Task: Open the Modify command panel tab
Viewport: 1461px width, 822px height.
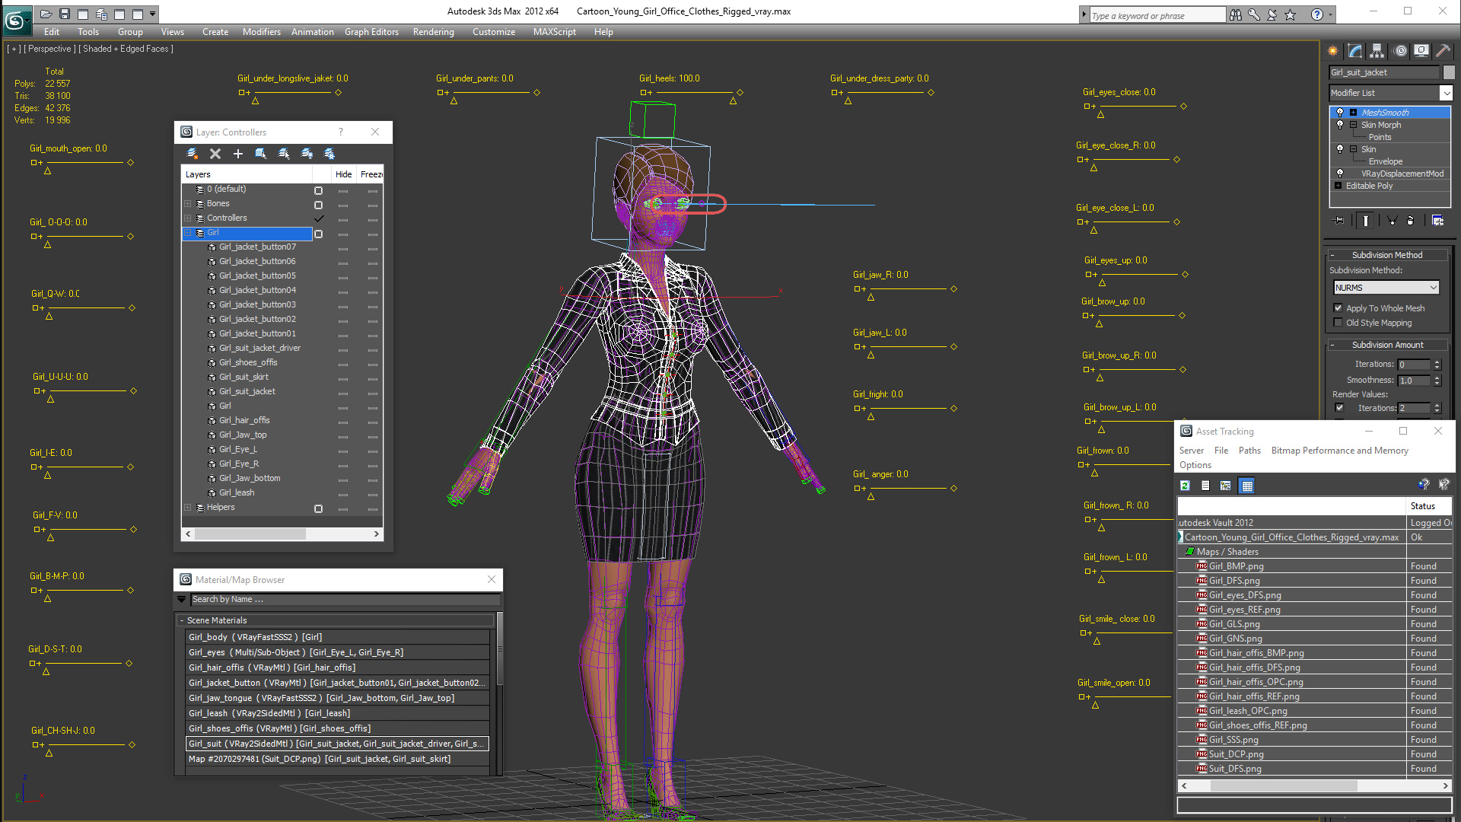Action: [x=1355, y=51]
